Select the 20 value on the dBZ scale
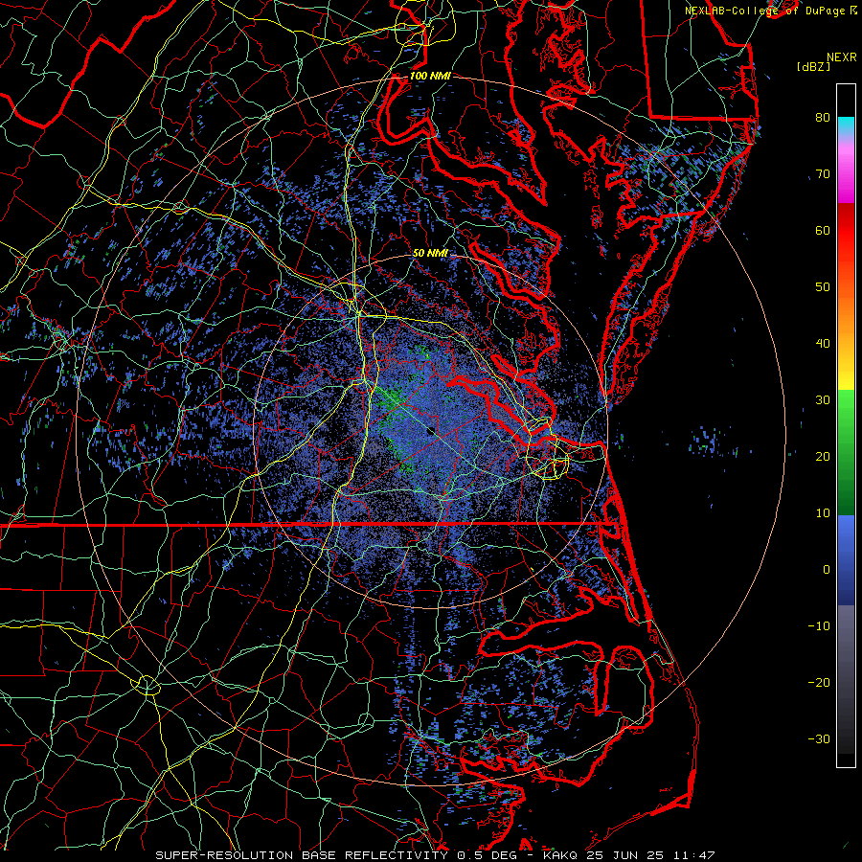Image resolution: width=862 pixels, height=862 pixels. (823, 456)
